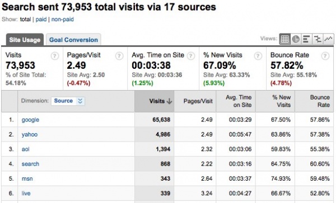
Task: Sort by Visits column header
Action: pos(155,101)
